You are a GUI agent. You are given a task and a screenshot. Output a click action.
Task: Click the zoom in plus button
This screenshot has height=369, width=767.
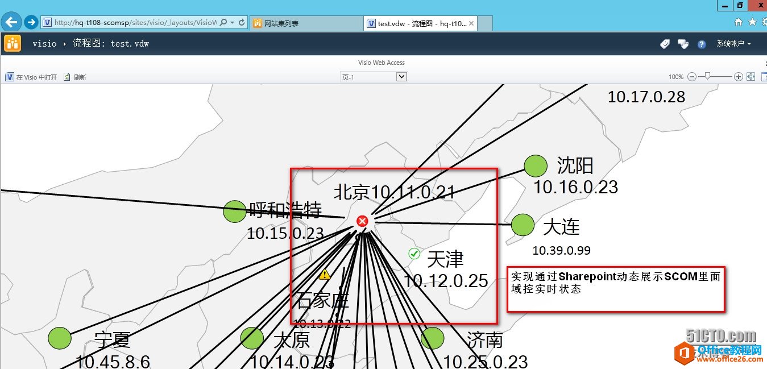coord(739,77)
